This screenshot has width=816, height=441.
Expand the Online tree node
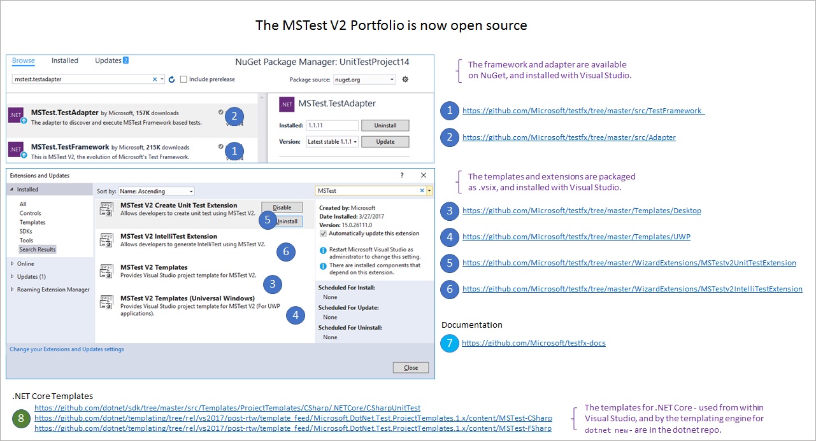[x=12, y=263]
